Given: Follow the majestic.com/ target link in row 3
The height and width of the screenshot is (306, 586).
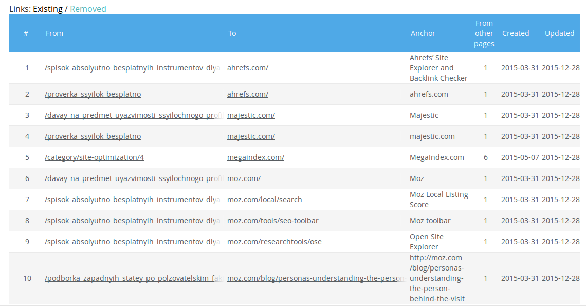Looking at the screenshot, I should tap(251, 115).
